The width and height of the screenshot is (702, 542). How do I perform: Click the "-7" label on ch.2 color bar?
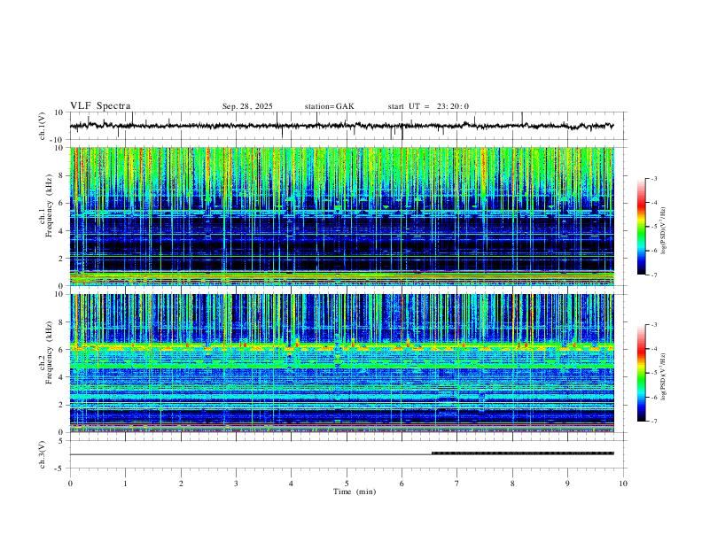pos(654,421)
